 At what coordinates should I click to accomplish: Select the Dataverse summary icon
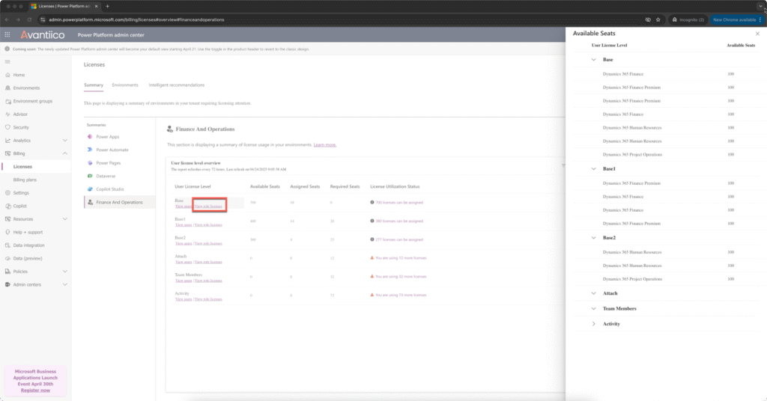pos(90,176)
